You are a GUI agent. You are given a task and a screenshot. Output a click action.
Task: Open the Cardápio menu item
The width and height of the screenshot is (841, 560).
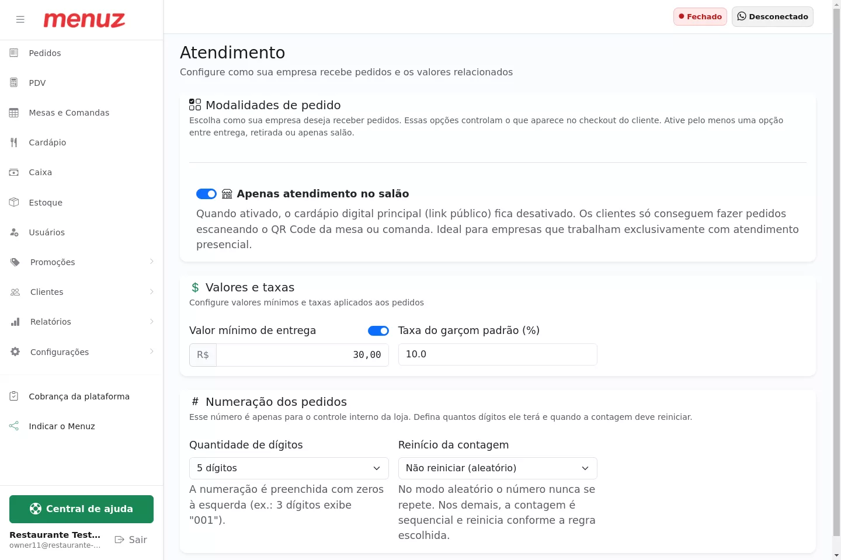pos(81,142)
